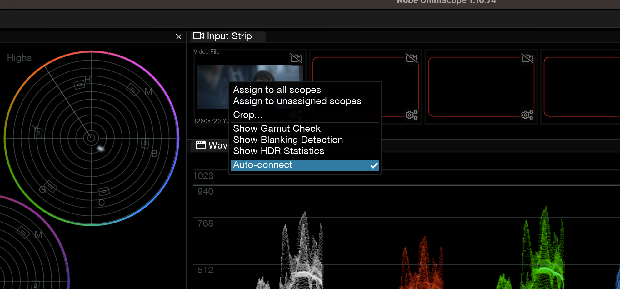The image size is (620, 289).
Task: Choose 'Assign to unassigned scopes'
Action: pyautogui.click(x=305, y=101)
